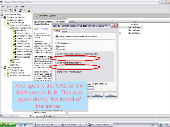Open the View menu

(x=16, y=6)
